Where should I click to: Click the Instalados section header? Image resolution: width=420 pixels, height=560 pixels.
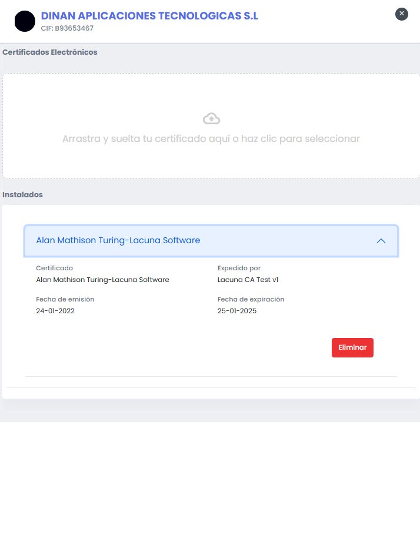(x=22, y=194)
